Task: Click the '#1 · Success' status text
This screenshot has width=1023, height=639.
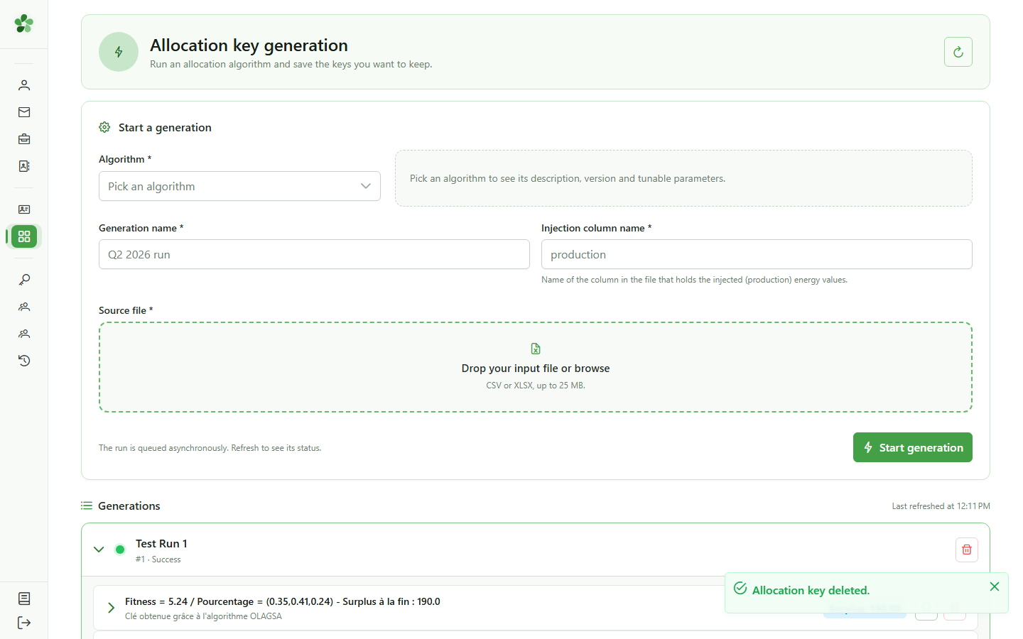Action: pyautogui.click(x=158, y=559)
